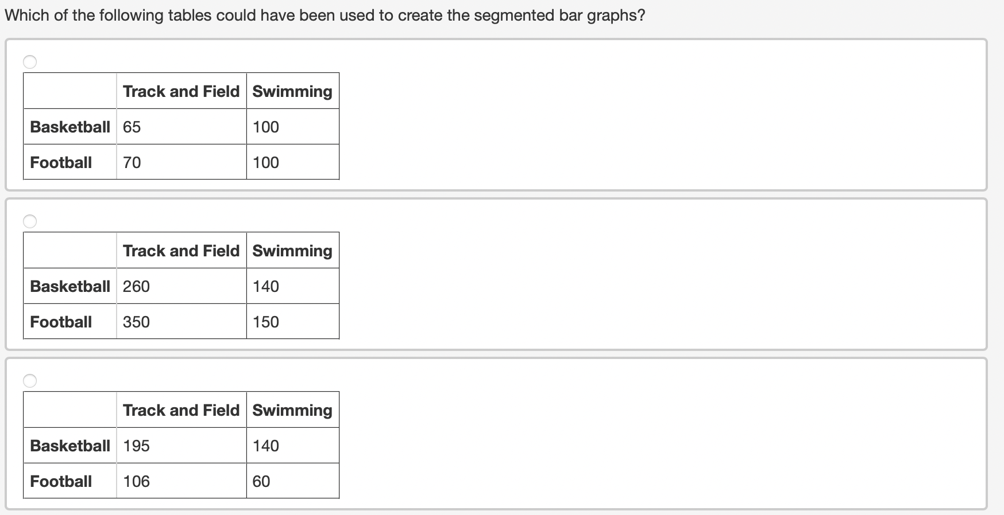
Task: Select the radio button for the third table
Action: tap(30, 380)
